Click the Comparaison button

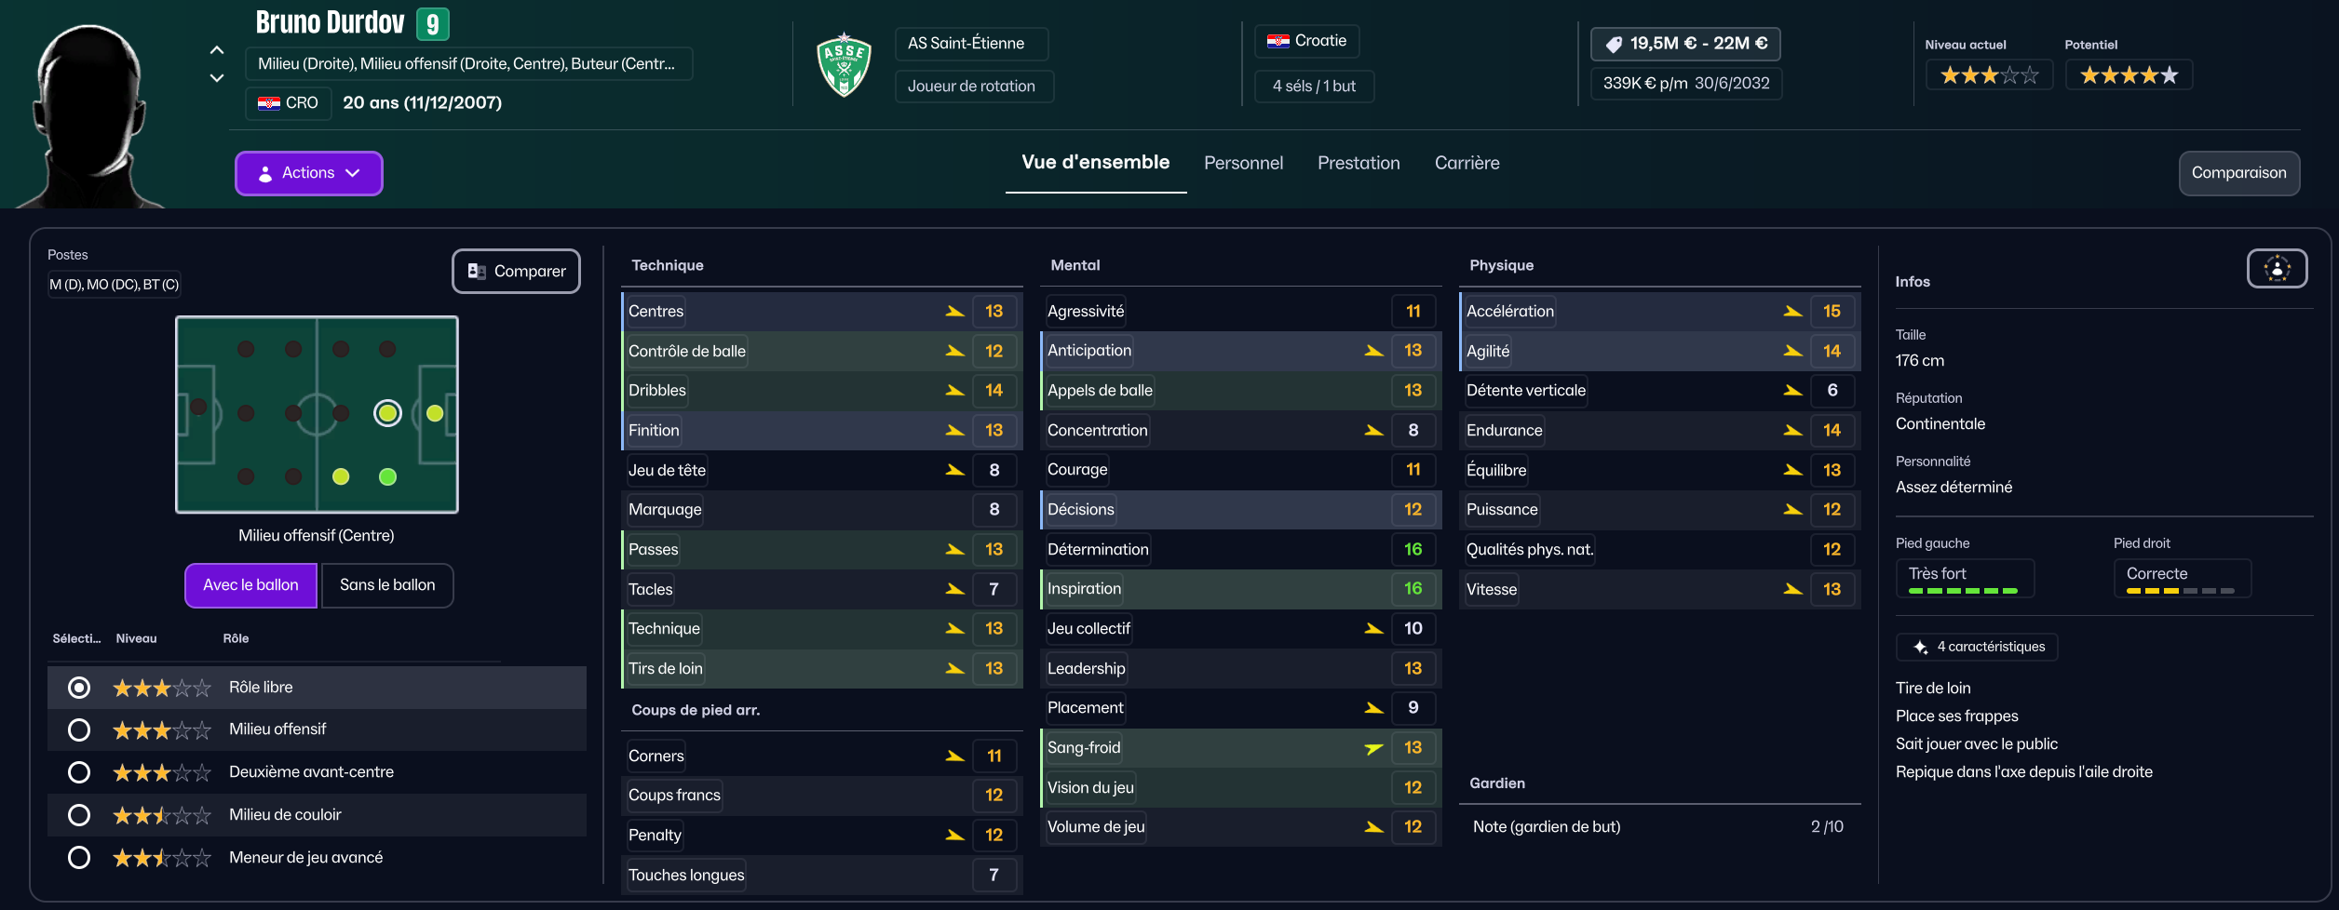click(x=2238, y=173)
